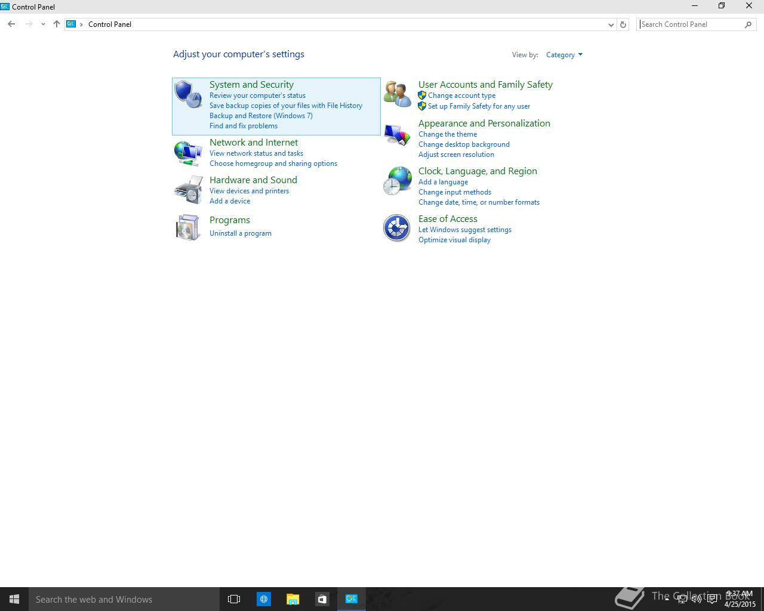Screen dimensions: 764x611
Task: Click View devices and printers
Action: tap(249, 191)
